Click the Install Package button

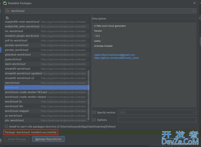(17, 139)
